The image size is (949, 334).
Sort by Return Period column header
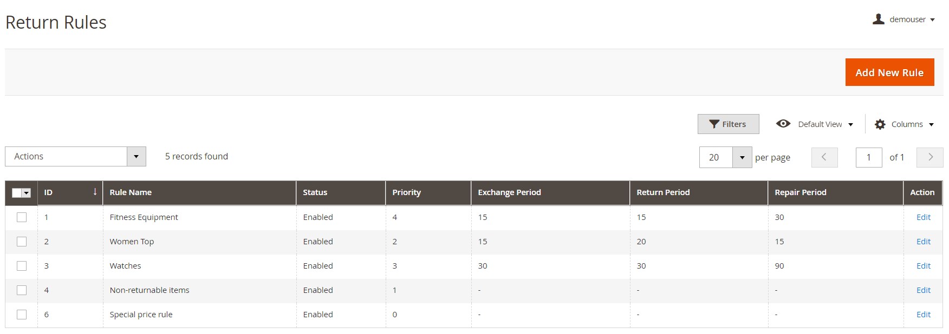click(663, 192)
